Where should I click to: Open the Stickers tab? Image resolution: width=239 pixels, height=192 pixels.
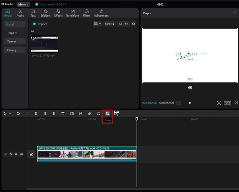pyautogui.click(x=45, y=13)
